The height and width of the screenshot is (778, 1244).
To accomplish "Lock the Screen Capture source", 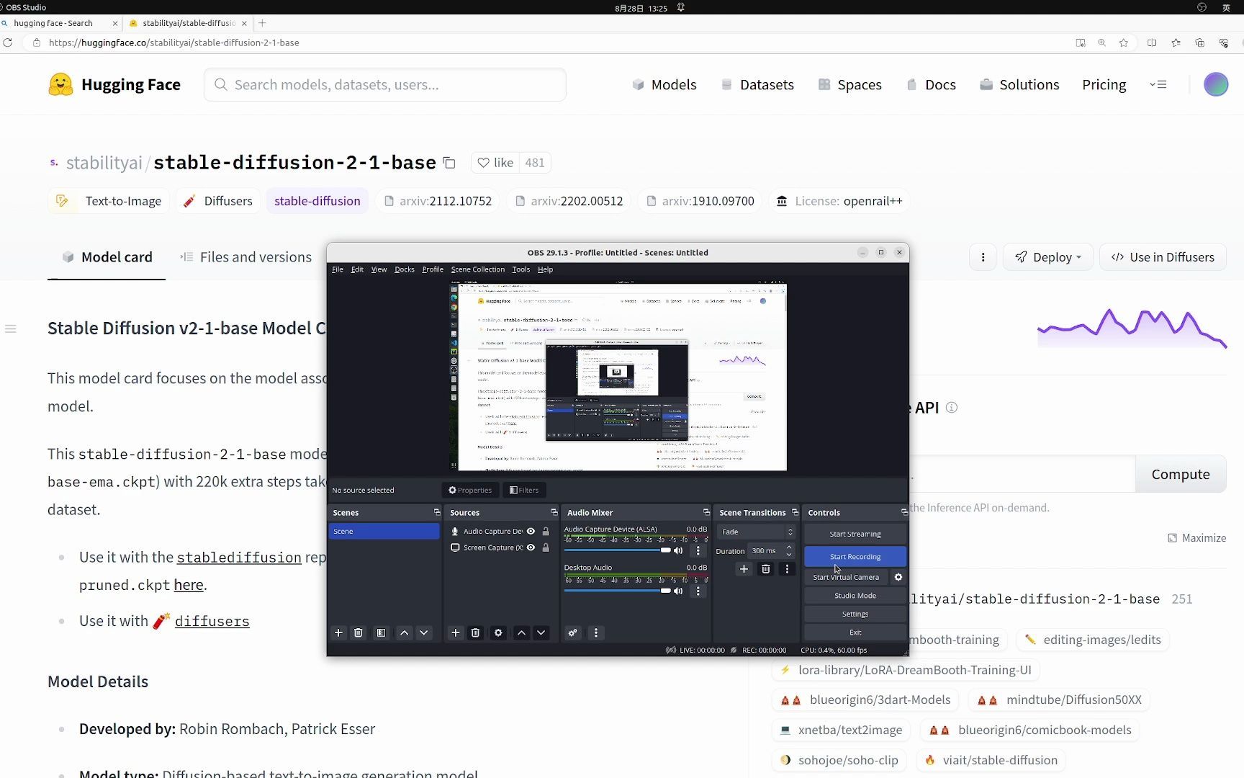I will click(x=546, y=547).
